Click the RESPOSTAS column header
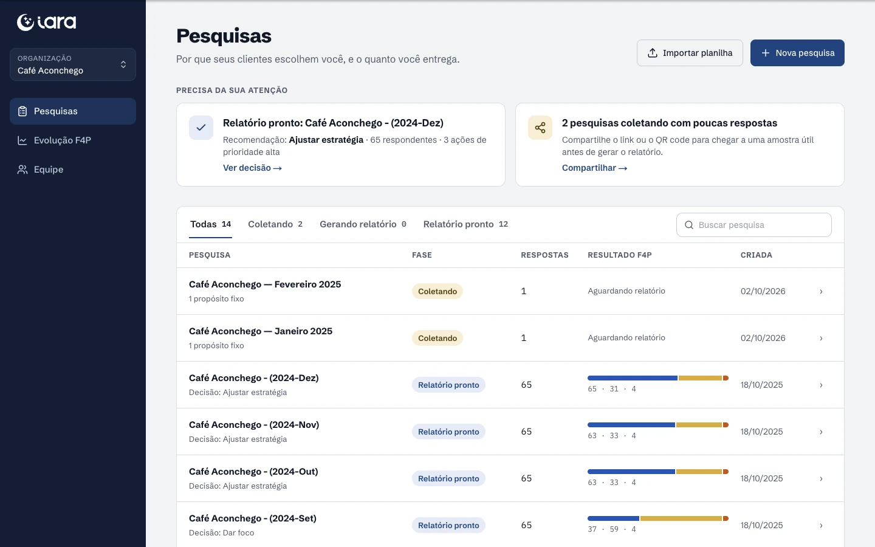Viewport: 875px width, 547px height. (544, 255)
